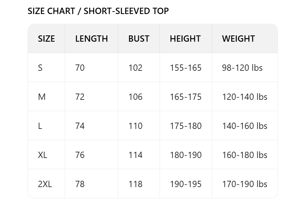Select the size M cell
This screenshot has width=302, height=206.
click(x=42, y=97)
